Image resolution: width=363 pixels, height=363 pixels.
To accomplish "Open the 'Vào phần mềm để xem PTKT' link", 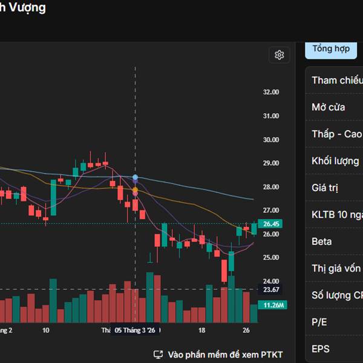I will pos(225,355).
